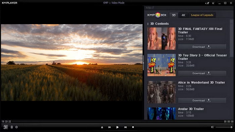Screen dimensions: 235x132
Task: Switch to the 4K tab
Action: pyautogui.click(x=183, y=15)
